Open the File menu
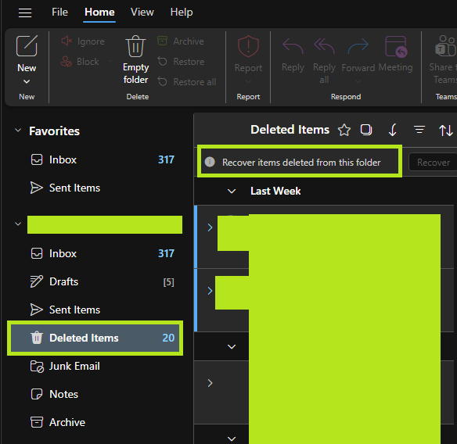Viewport: 457px width, 444px height. point(59,13)
